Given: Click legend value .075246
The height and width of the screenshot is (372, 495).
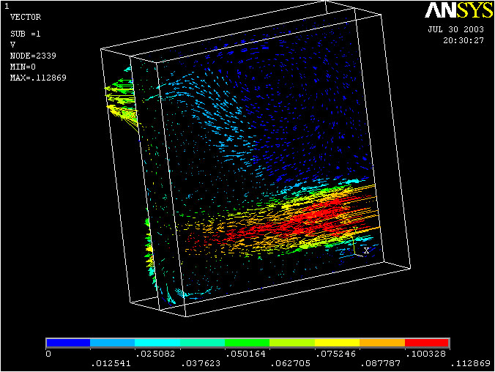Looking at the screenshot, I should point(336,354).
